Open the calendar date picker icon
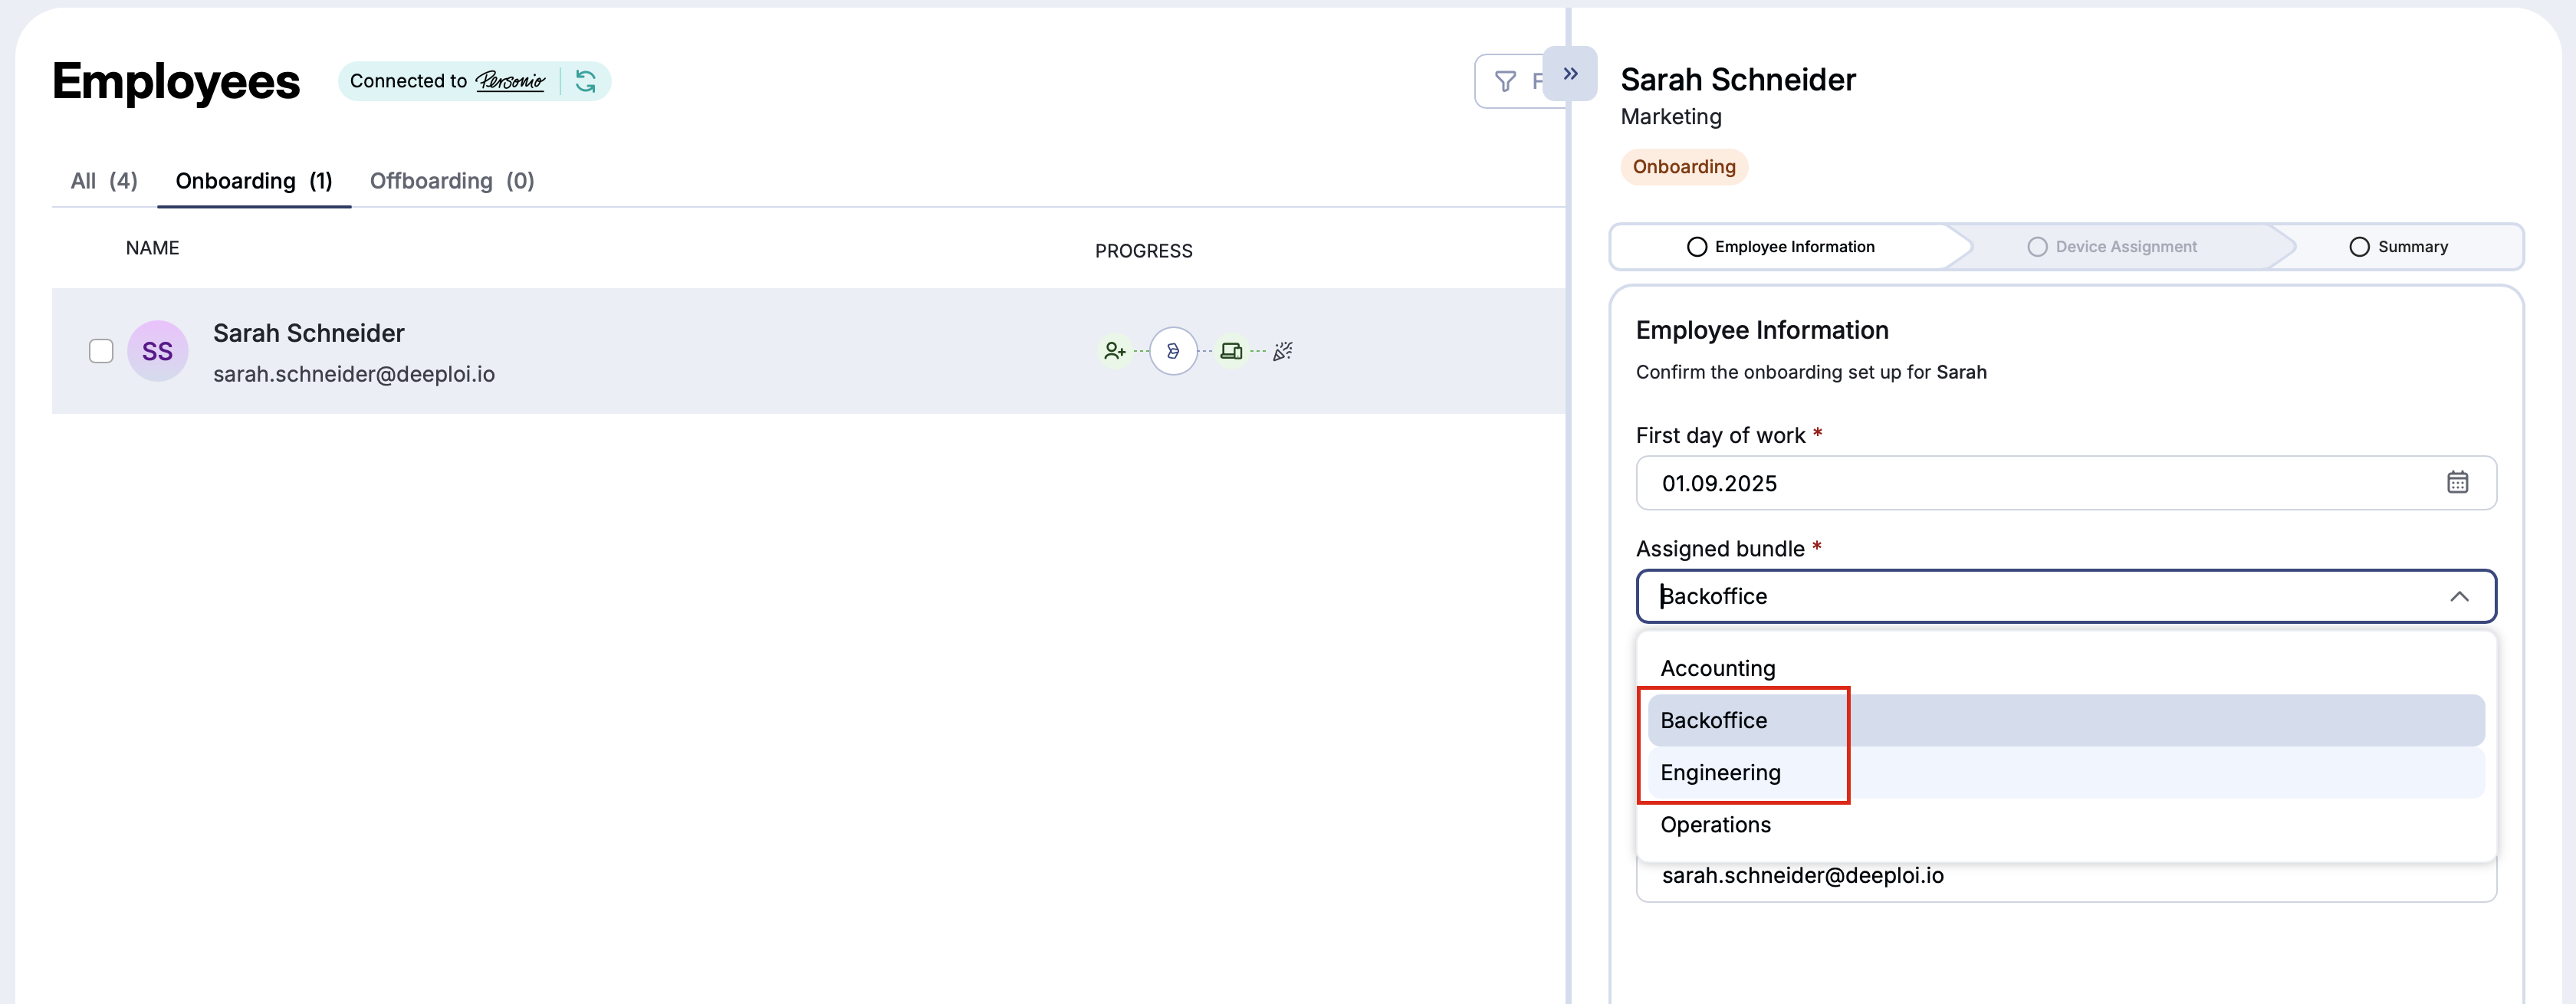This screenshot has width=2576, height=1004. coord(2457,483)
